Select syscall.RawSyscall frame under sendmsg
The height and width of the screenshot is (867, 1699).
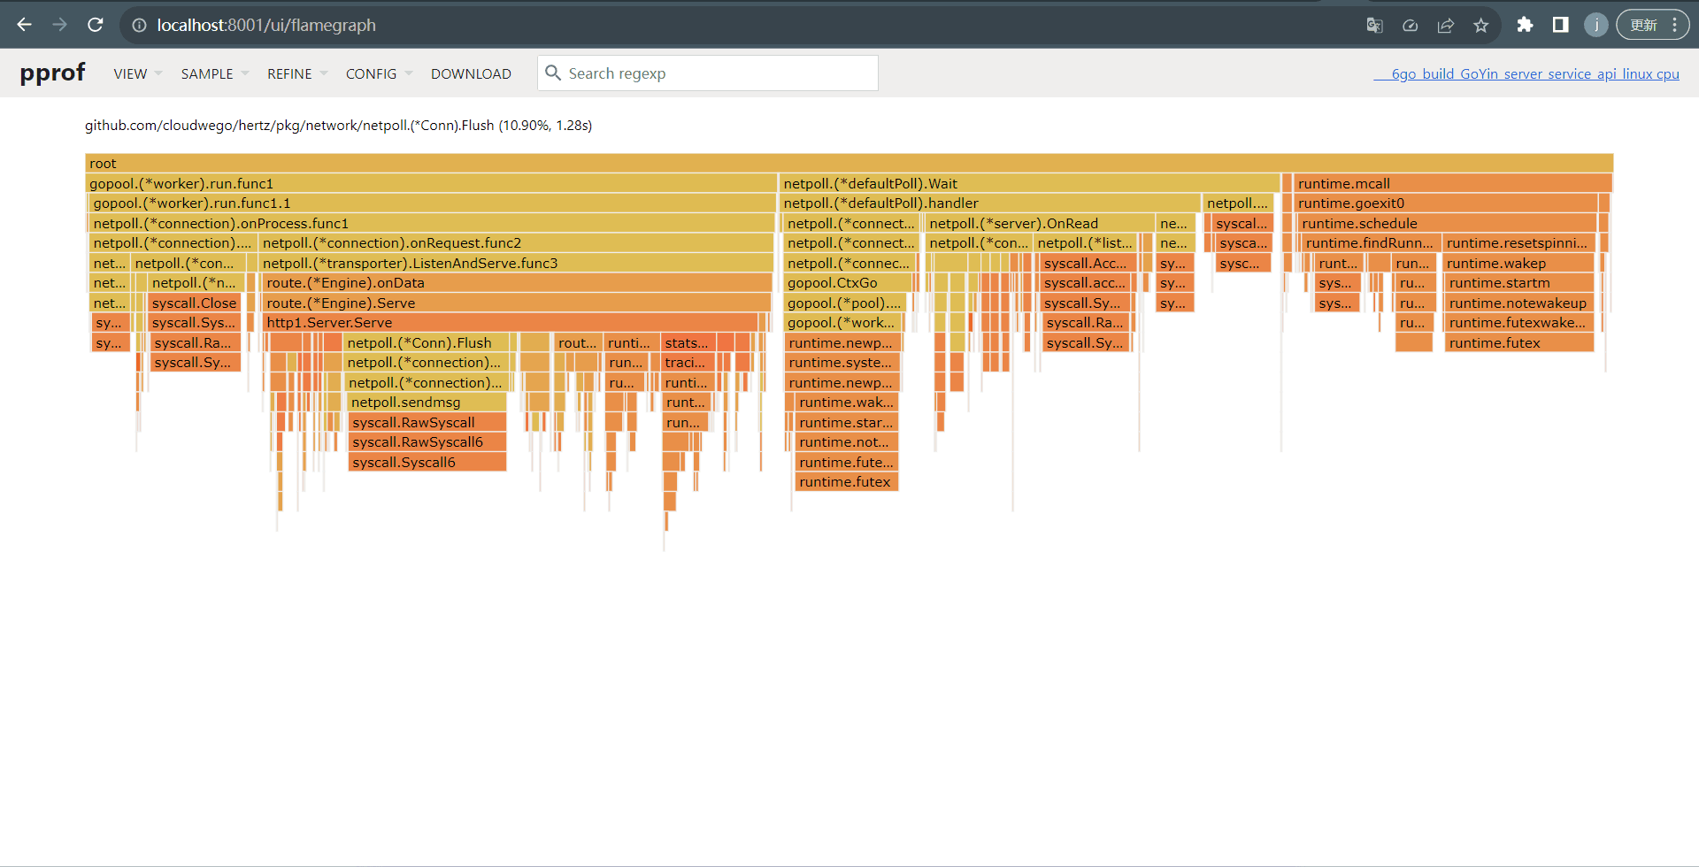click(427, 422)
